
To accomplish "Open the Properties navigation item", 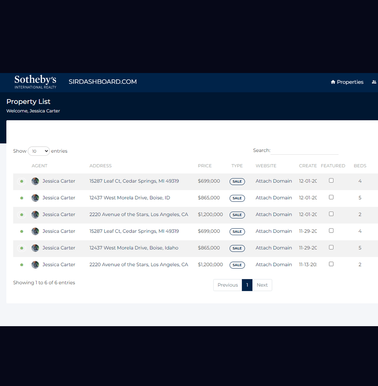I will 347,82.
